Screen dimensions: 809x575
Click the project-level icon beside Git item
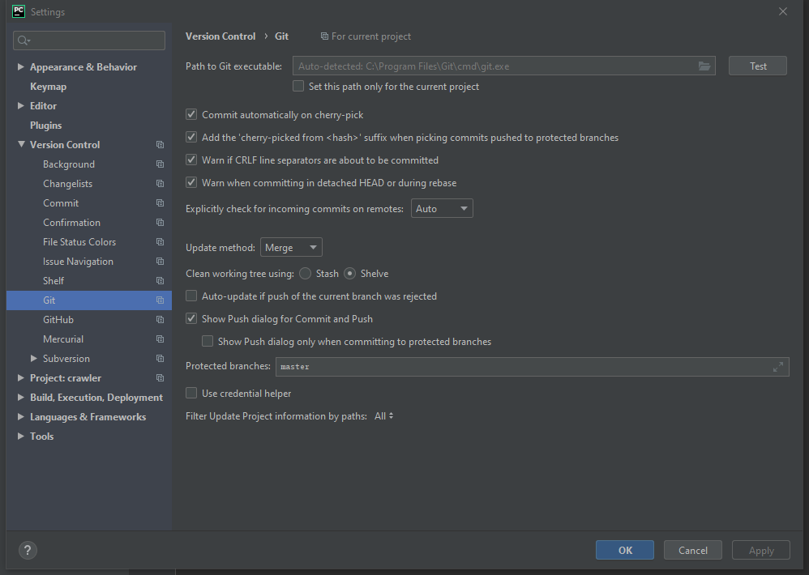[160, 300]
